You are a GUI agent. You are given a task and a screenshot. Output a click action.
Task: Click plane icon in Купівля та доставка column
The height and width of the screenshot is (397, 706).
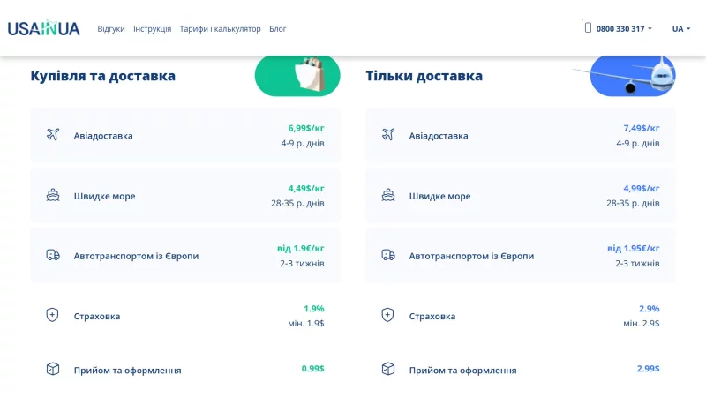[53, 134]
